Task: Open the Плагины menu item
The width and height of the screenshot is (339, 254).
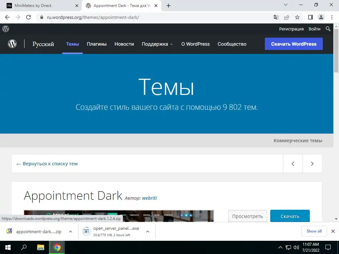Action: coord(97,44)
